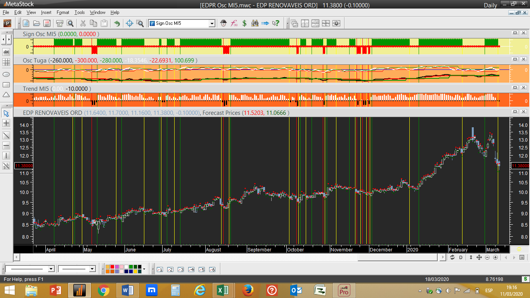Screen dimensions: 530x298
Task: Open the Tools menu
Action: click(80, 12)
